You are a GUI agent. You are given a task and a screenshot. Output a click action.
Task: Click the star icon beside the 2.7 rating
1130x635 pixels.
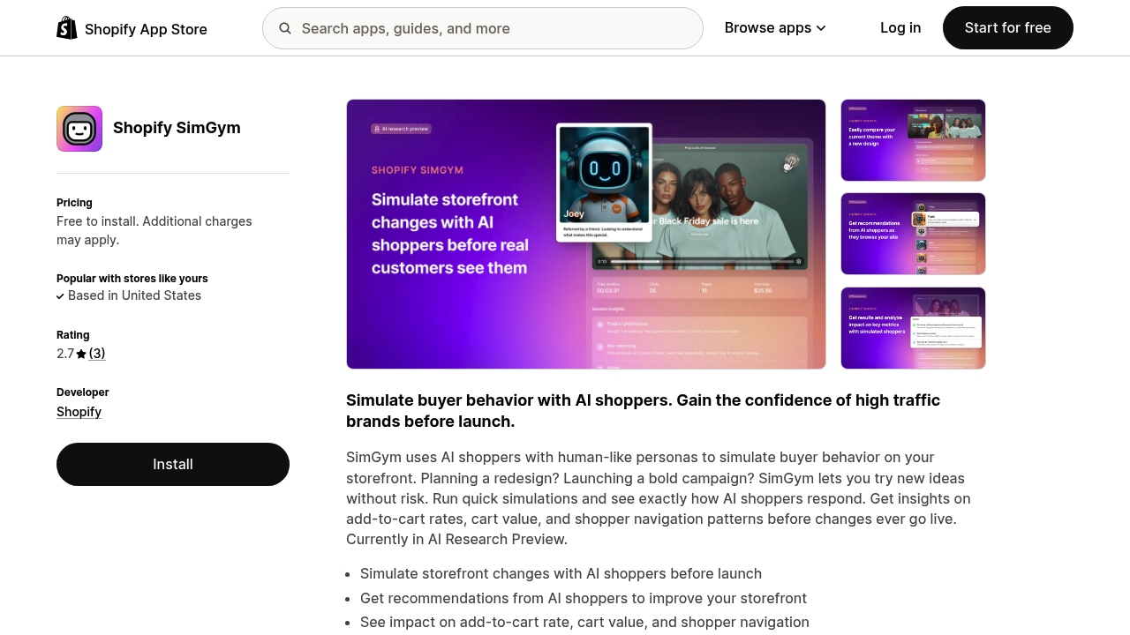[80, 353]
